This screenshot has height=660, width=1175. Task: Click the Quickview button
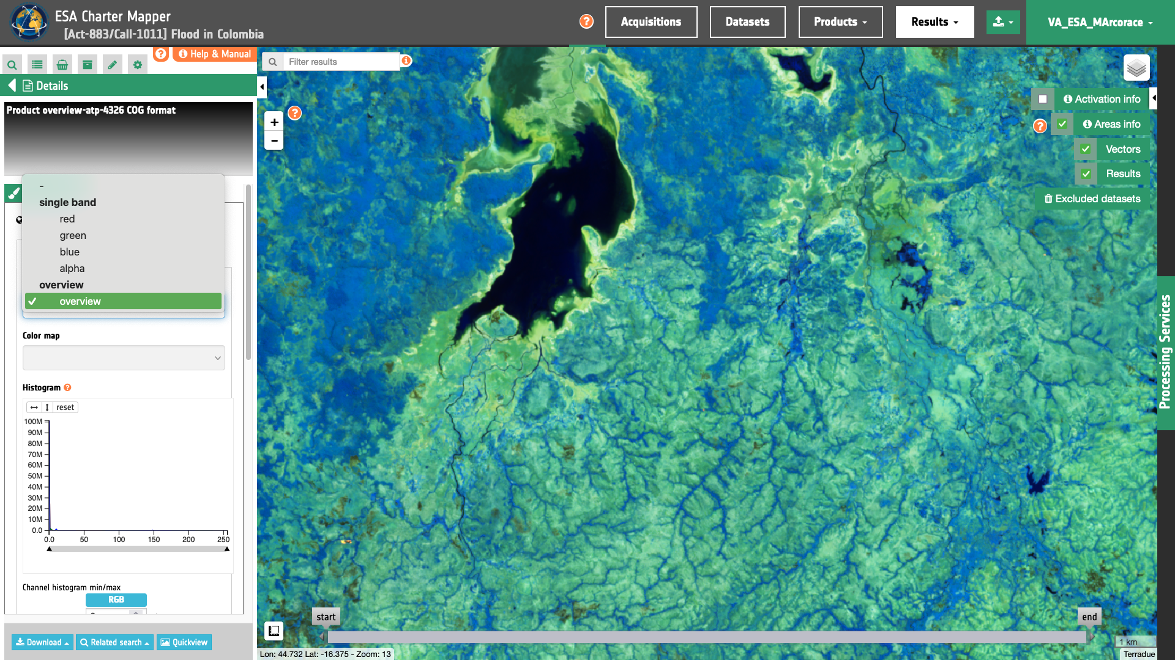pos(184,642)
